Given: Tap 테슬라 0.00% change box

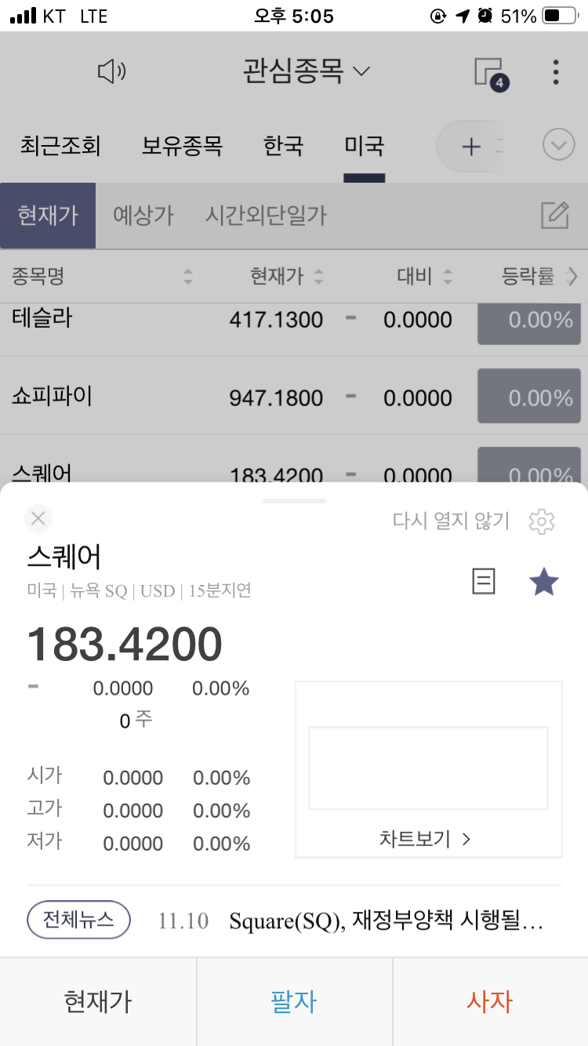Looking at the screenshot, I should (529, 324).
